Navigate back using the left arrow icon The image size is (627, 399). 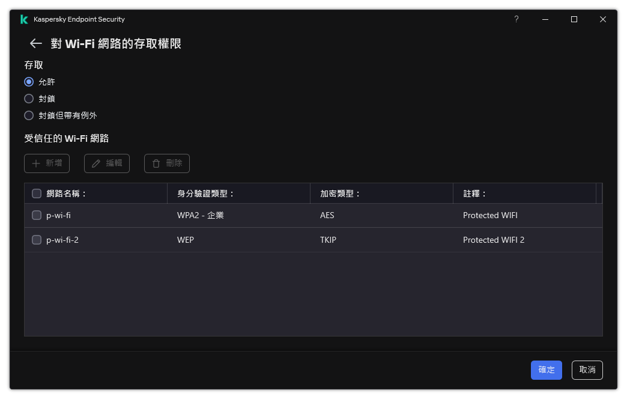[35, 43]
